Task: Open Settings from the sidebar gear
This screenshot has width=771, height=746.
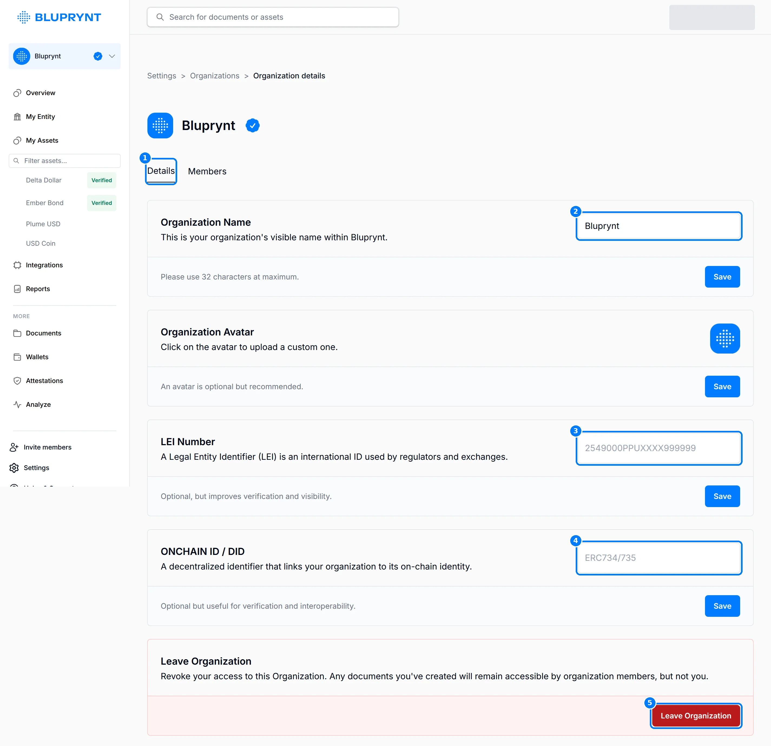Action: (29, 468)
